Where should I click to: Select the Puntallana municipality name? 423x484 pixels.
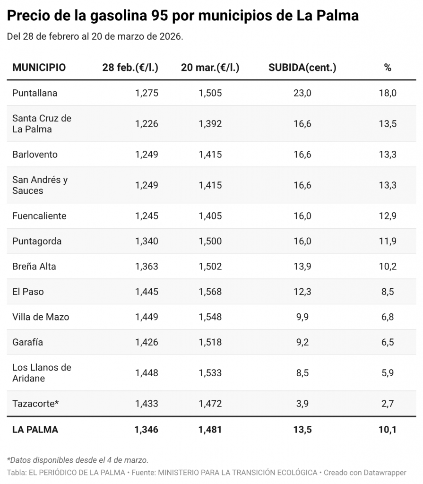coord(35,93)
